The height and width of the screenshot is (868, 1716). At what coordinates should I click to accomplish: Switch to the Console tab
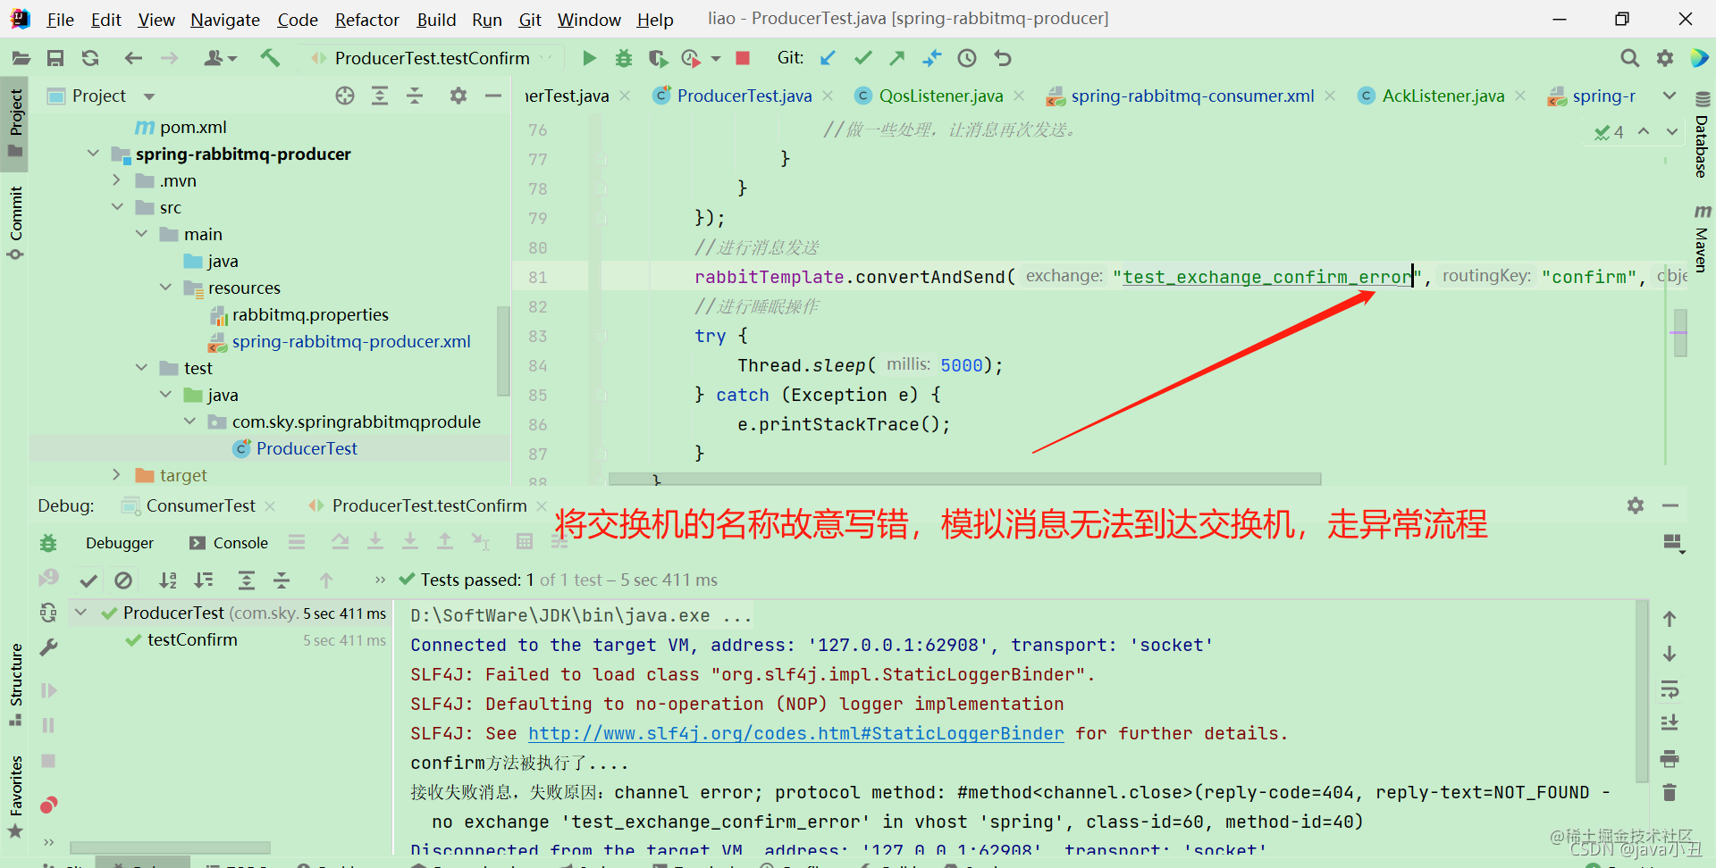pyautogui.click(x=229, y=543)
